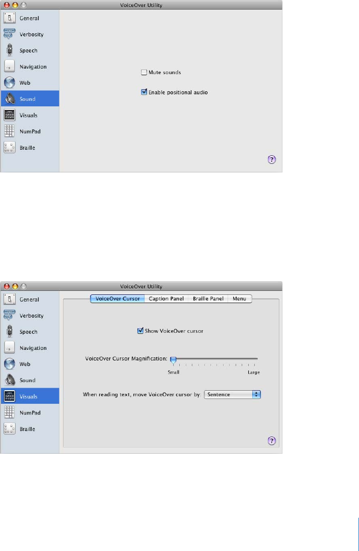Enable Mute sounds checkbox
This screenshot has width=359, height=551.
[144, 73]
